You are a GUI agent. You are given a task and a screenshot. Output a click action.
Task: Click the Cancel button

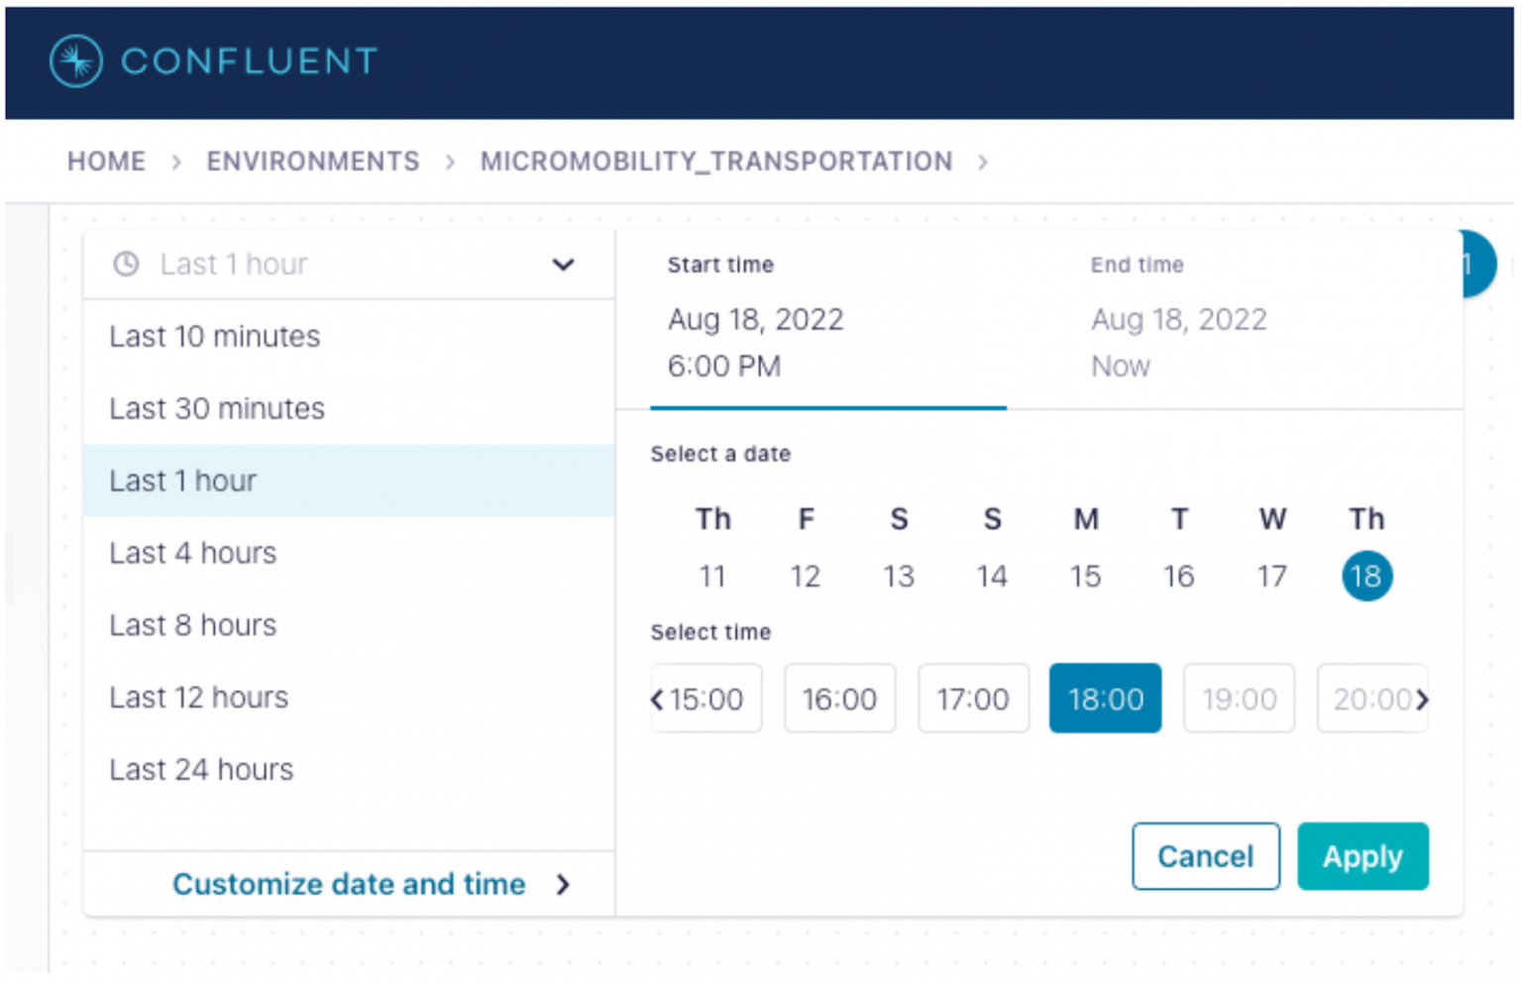(1206, 856)
